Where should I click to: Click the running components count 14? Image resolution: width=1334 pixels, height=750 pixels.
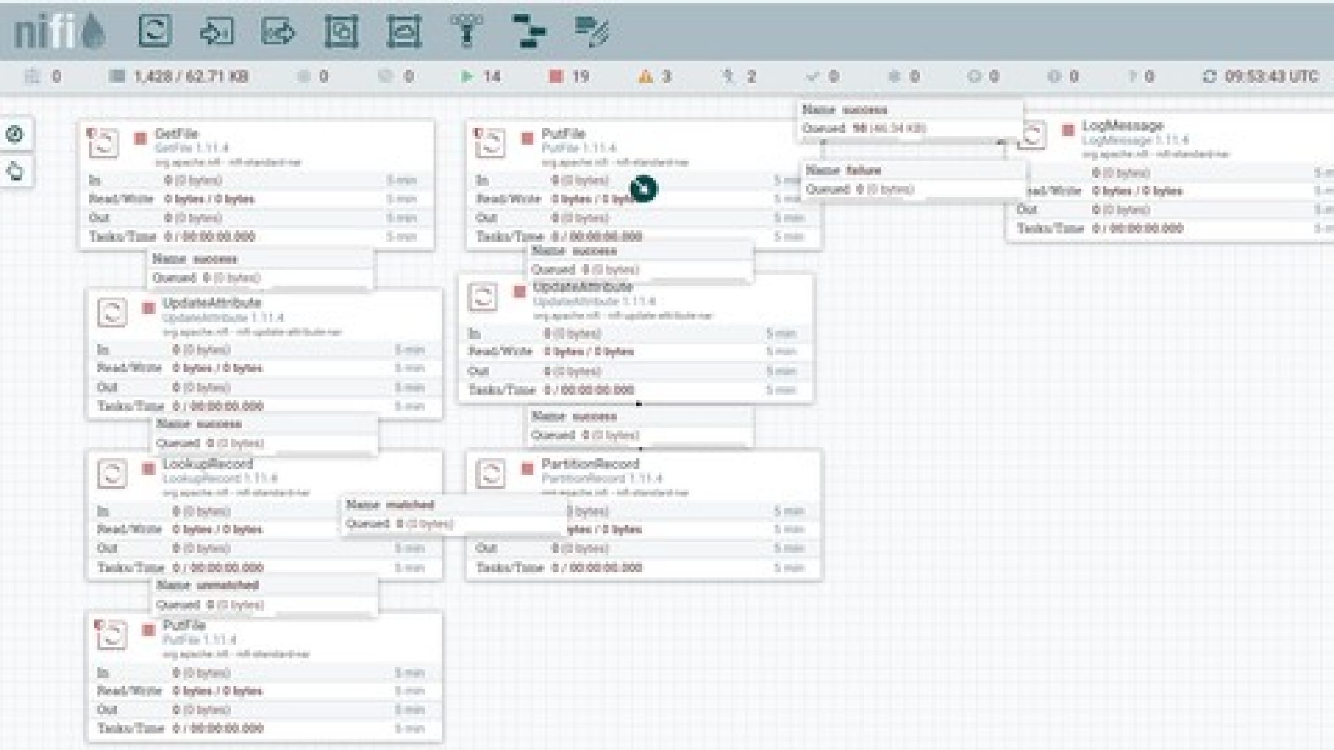[481, 77]
